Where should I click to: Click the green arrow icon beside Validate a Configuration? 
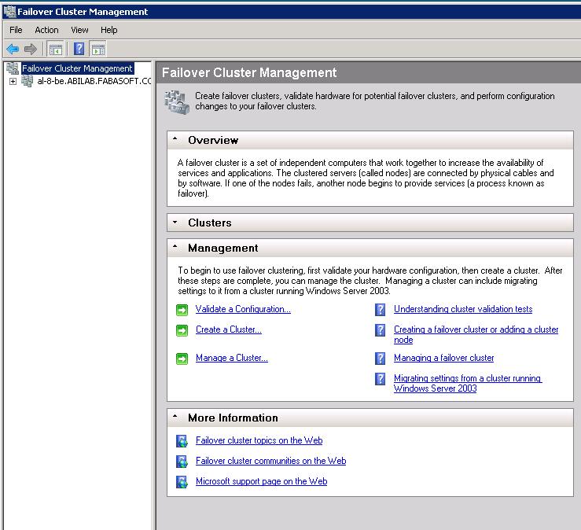tap(182, 310)
